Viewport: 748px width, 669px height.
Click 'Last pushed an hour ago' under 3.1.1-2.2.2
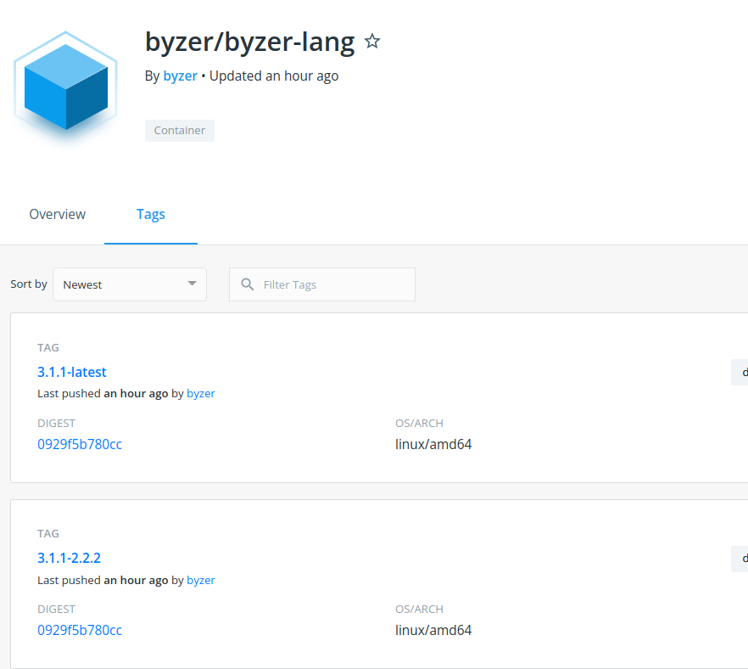[103, 580]
